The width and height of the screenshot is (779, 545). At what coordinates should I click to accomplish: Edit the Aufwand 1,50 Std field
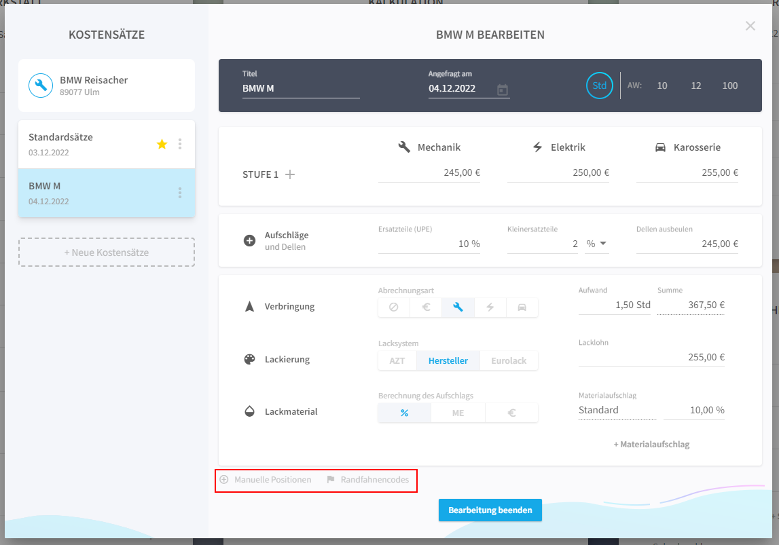click(615, 305)
